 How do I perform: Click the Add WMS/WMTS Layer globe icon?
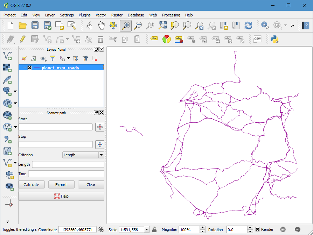[7, 104]
